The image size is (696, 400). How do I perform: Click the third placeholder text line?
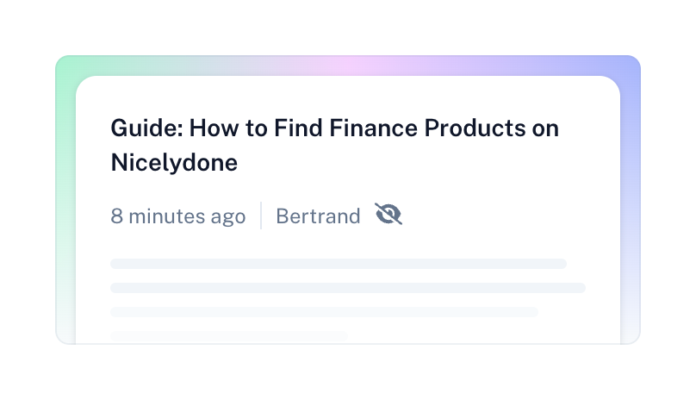tap(324, 312)
